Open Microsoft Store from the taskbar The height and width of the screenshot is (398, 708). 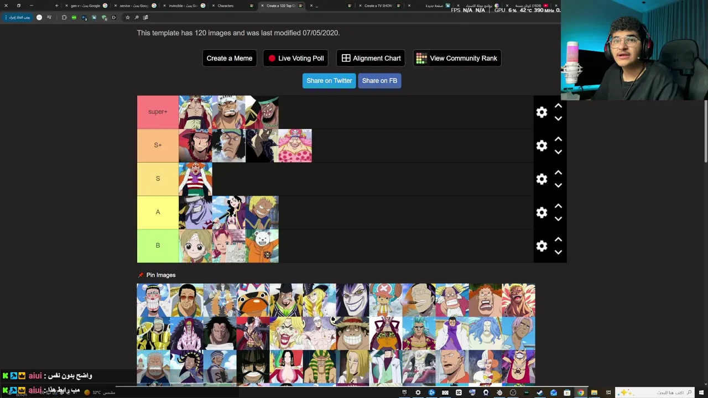567,392
